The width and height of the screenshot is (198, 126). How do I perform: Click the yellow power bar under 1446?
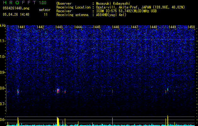point(112,122)
